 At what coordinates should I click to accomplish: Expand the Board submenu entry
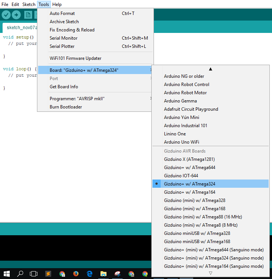coord(95,70)
